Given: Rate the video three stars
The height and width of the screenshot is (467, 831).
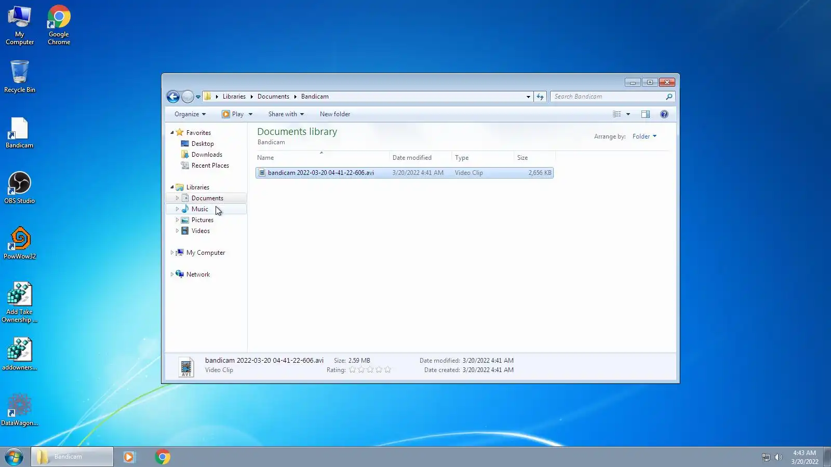Looking at the screenshot, I should click(x=370, y=370).
